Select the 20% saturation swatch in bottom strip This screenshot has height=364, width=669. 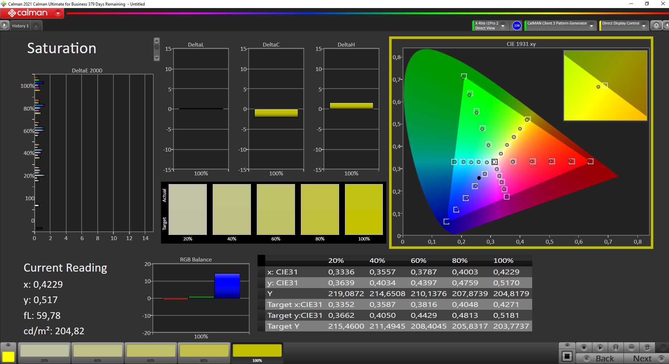tap(44, 351)
